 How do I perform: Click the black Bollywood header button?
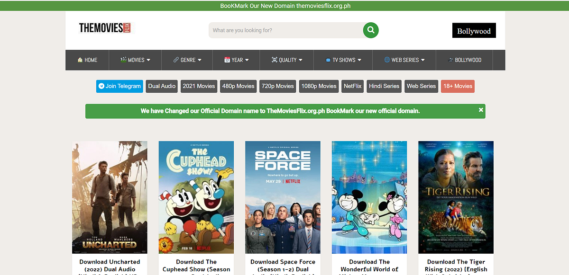[474, 31]
